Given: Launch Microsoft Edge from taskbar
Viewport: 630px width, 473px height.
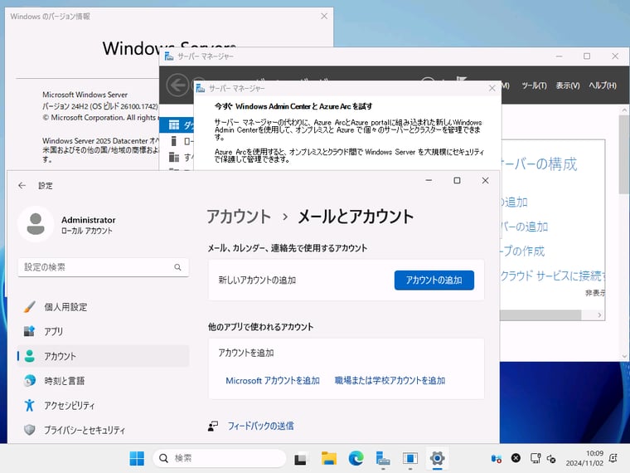Looking at the screenshot, I should (x=356, y=458).
